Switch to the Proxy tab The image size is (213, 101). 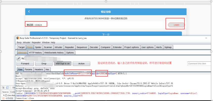tap(30, 47)
